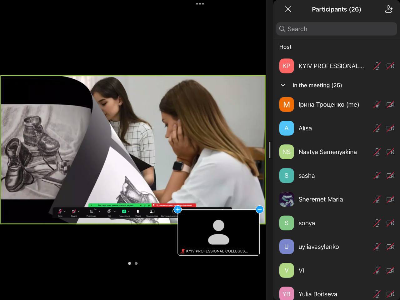This screenshot has height=300, width=400.
Task: Click the camera-off icon for Nastya Semenyakina
Action: click(x=390, y=152)
